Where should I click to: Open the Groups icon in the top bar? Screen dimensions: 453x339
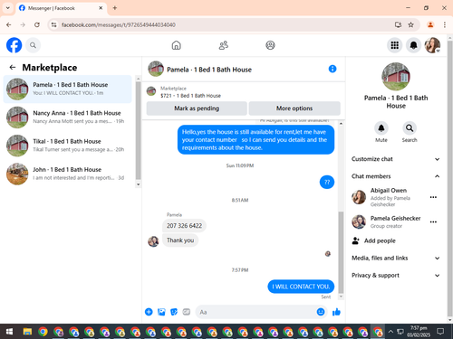[x=270, y=45]
